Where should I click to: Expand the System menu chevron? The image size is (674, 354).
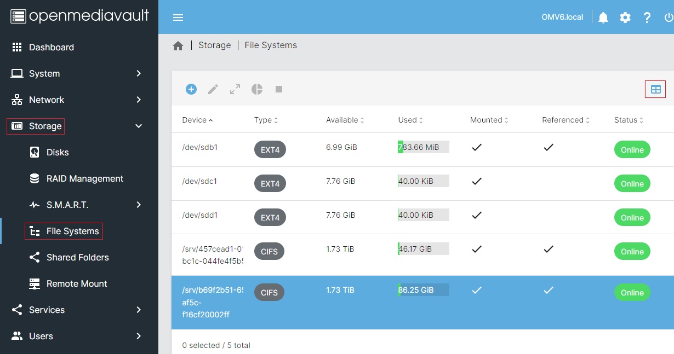[139, 73]
